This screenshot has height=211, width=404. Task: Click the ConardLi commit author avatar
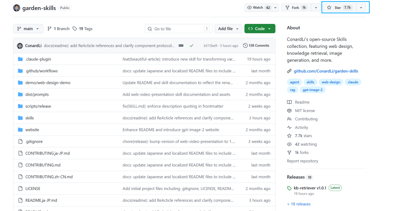click(20, 46)
